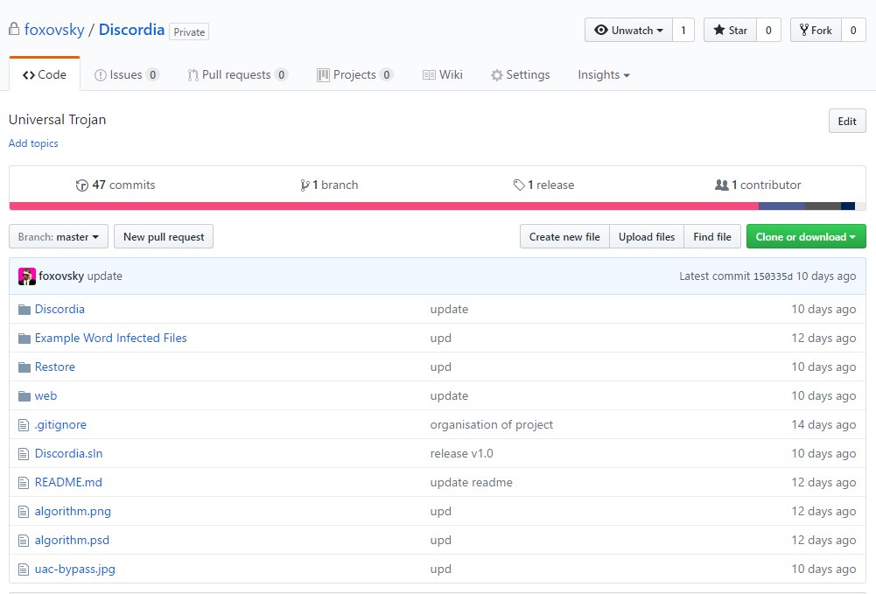The image size is (876, 594).
Task: Switch to the Issues tab
Action: [x=127, y=75]
